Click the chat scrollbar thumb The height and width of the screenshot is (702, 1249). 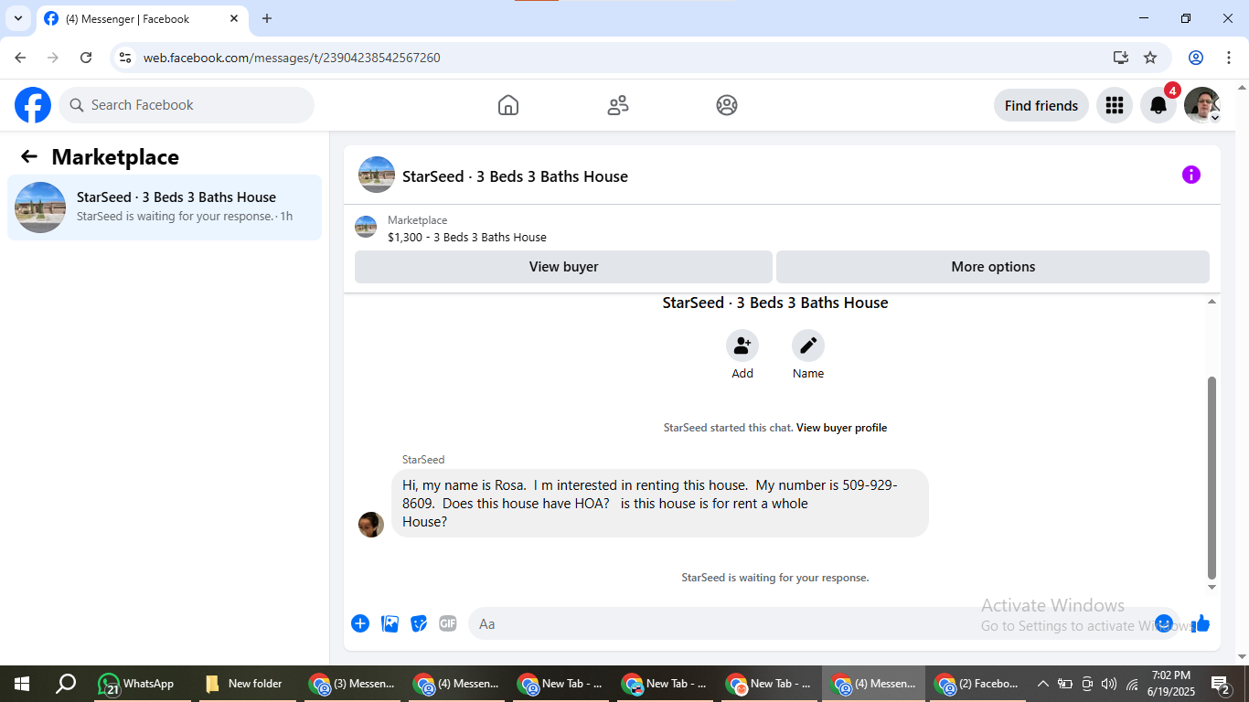(x=1212, y=478)
